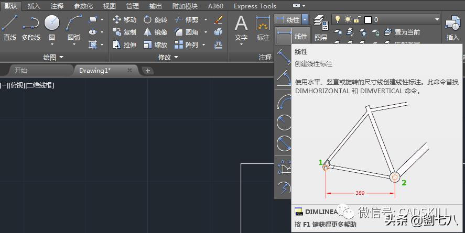The height and width of the screenshot is (233, 465).
Task: Toggle the layer freeze sun icon
Action: (x=348, y=19)
